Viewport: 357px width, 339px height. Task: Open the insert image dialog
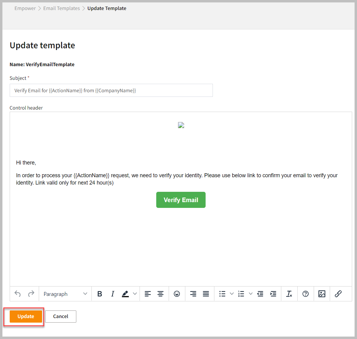click(322, 294)
